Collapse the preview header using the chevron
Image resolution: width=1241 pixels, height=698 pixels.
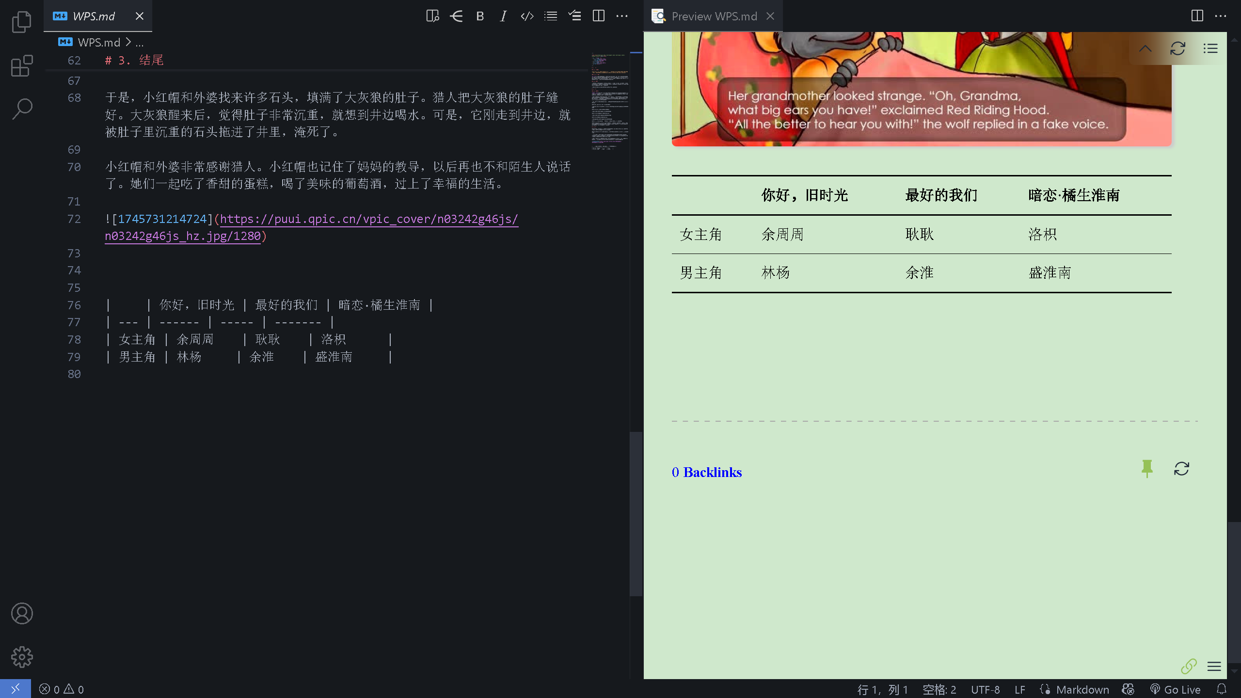(1145, 48)
